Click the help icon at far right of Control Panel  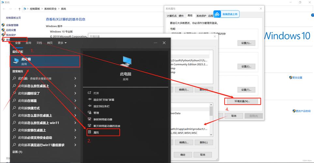click(x=313, y=15)
